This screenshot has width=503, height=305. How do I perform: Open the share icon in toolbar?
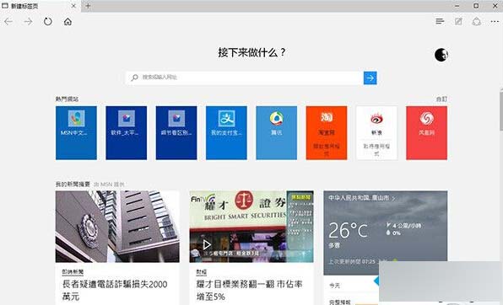tap(477, 21)
